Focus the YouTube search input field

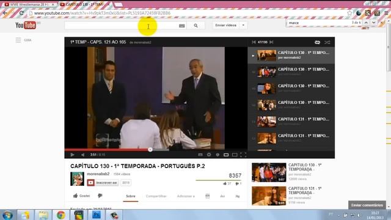(x=122, y=26)
